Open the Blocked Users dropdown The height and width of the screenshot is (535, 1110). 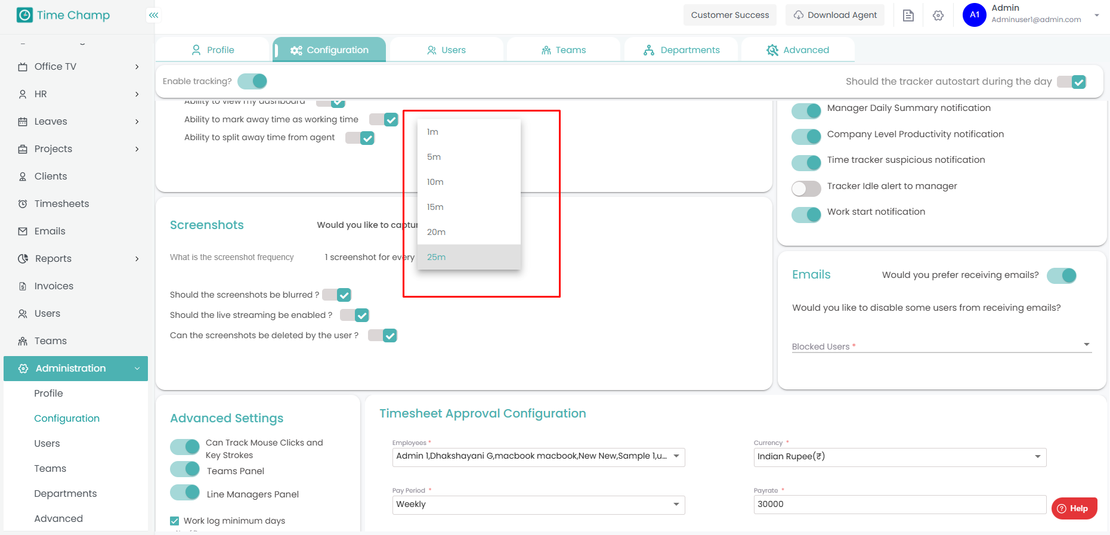[x=942, y=346]
